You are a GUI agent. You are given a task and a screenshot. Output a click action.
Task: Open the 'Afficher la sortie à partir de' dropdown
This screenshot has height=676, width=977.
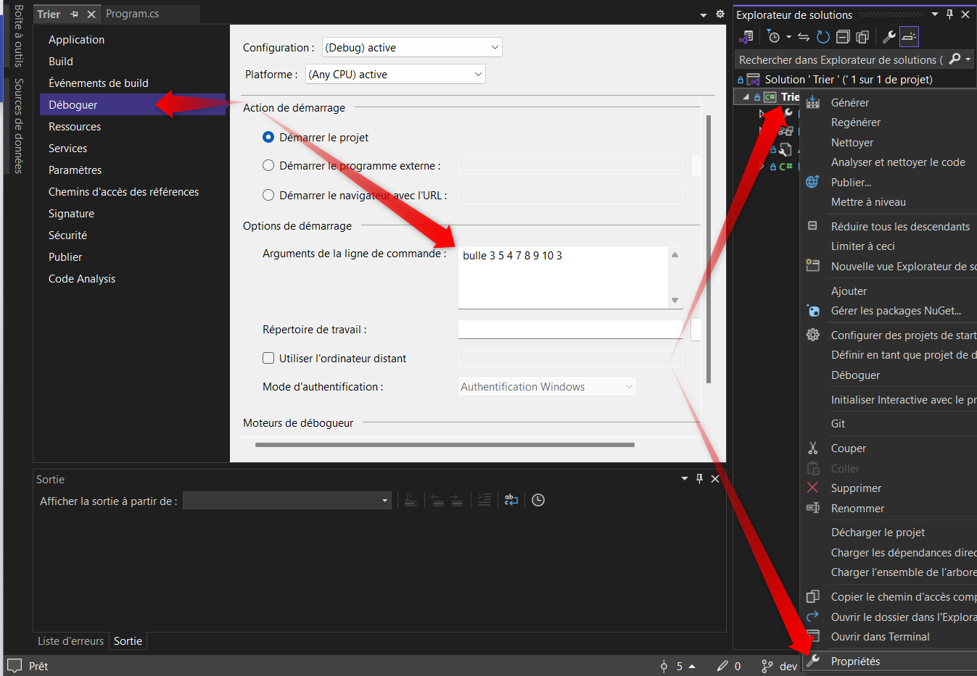(x=287, y=501)
